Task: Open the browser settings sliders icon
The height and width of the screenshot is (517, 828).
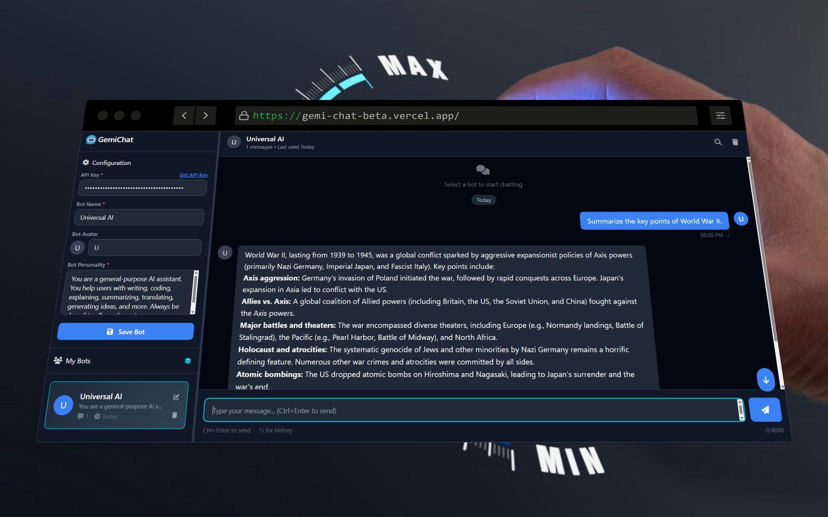Action: coord(720,115)
